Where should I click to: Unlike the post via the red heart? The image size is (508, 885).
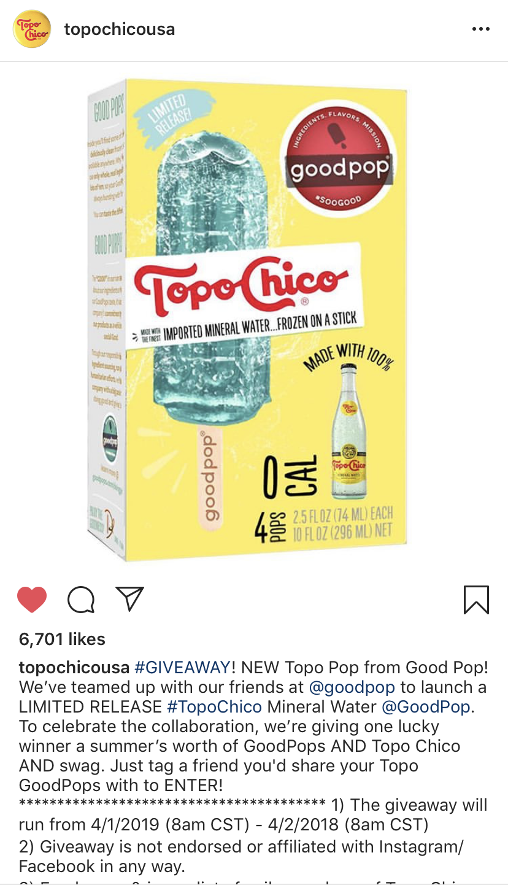point(33,599)
